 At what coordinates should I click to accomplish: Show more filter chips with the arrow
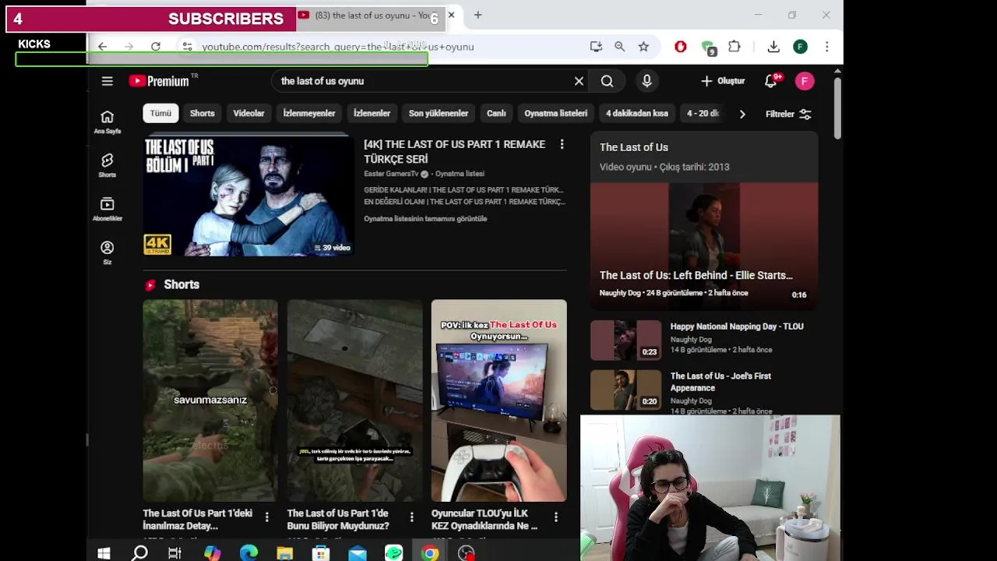coord(742,114)
